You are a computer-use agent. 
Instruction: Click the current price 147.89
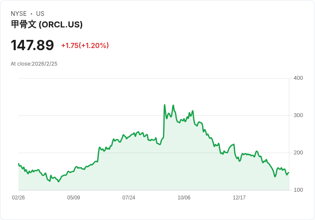click(x=33, y=45)
